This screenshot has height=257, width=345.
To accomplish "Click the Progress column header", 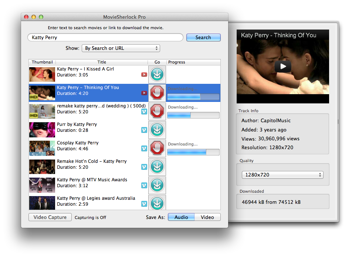I will coord(193,62).
